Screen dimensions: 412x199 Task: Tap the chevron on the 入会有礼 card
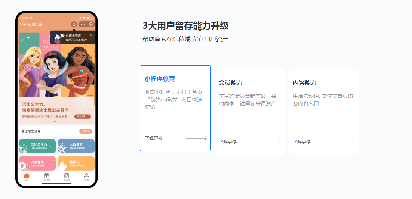[x=50, y=164]
